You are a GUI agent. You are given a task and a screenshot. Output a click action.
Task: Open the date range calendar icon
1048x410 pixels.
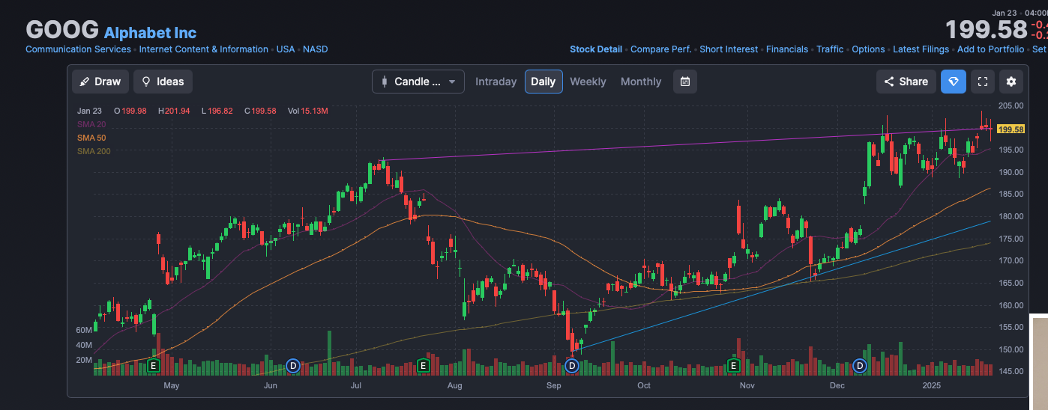[x=685, y=82]
